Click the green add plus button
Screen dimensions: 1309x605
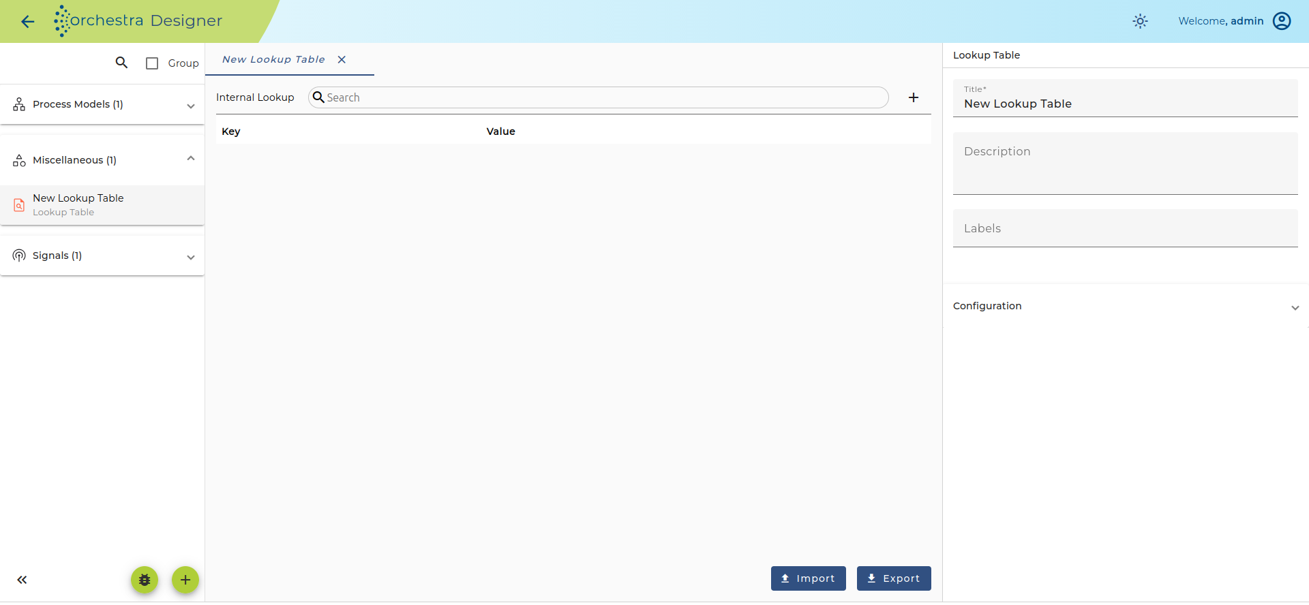click(x=185, y=580)
